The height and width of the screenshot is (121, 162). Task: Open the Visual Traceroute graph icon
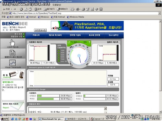click(12, 63)
